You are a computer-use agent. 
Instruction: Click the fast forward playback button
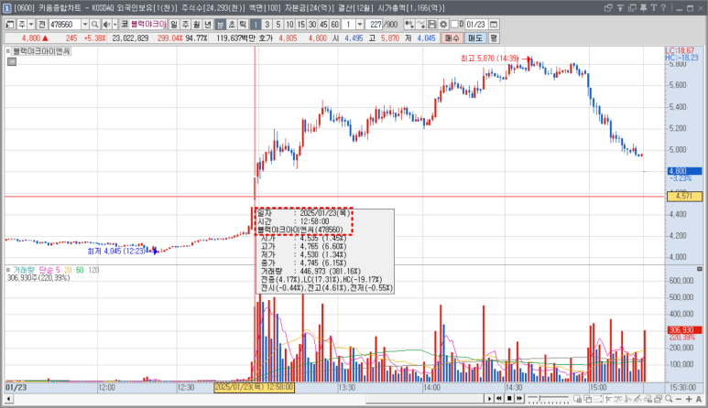(519, 399)
